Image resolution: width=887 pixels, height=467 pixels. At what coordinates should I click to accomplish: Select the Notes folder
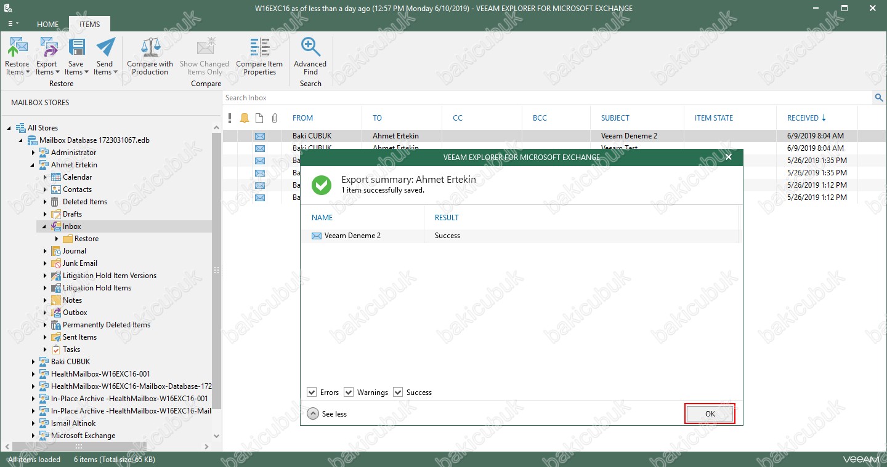click(x=72, y=300)
